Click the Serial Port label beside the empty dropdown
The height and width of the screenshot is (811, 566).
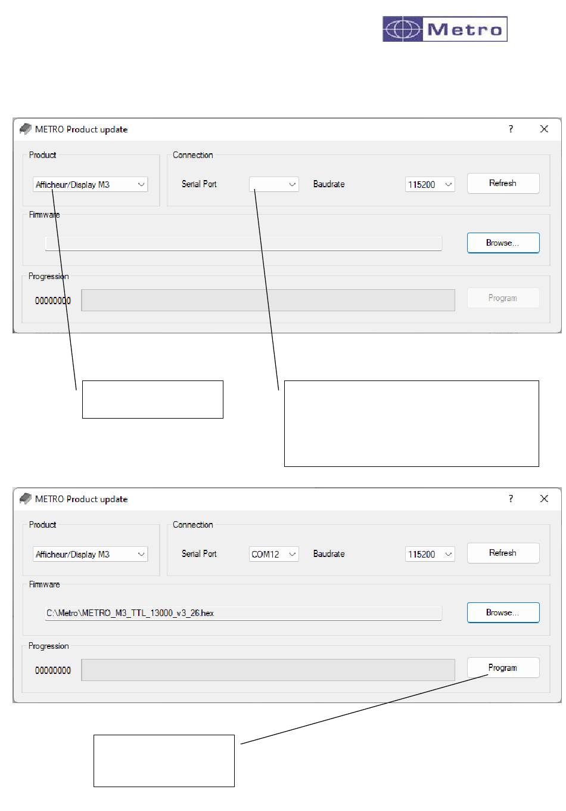click(x=199, y=184)
